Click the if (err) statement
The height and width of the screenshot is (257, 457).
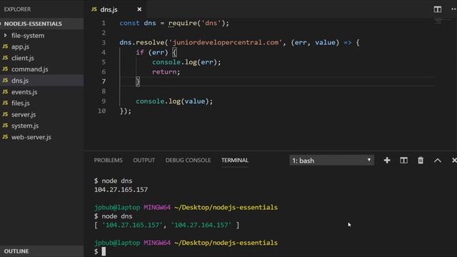click(x=152, y=52)
